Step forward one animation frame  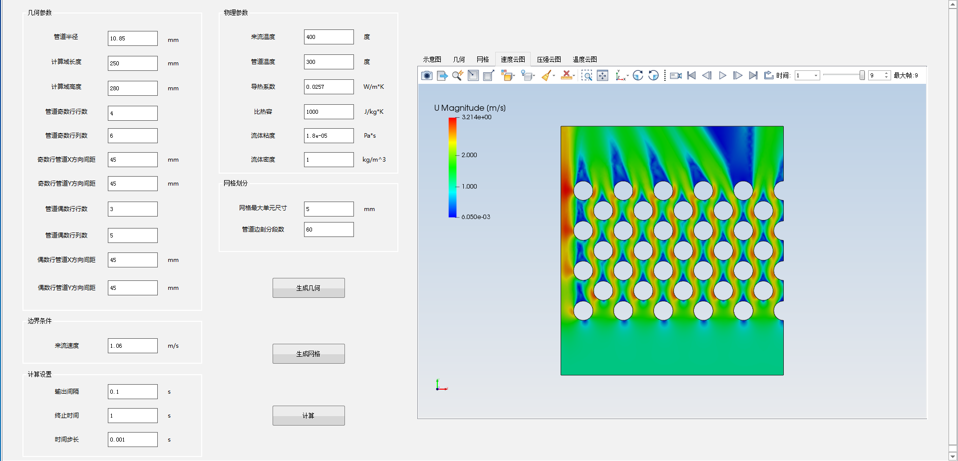[x=738, y=75]
